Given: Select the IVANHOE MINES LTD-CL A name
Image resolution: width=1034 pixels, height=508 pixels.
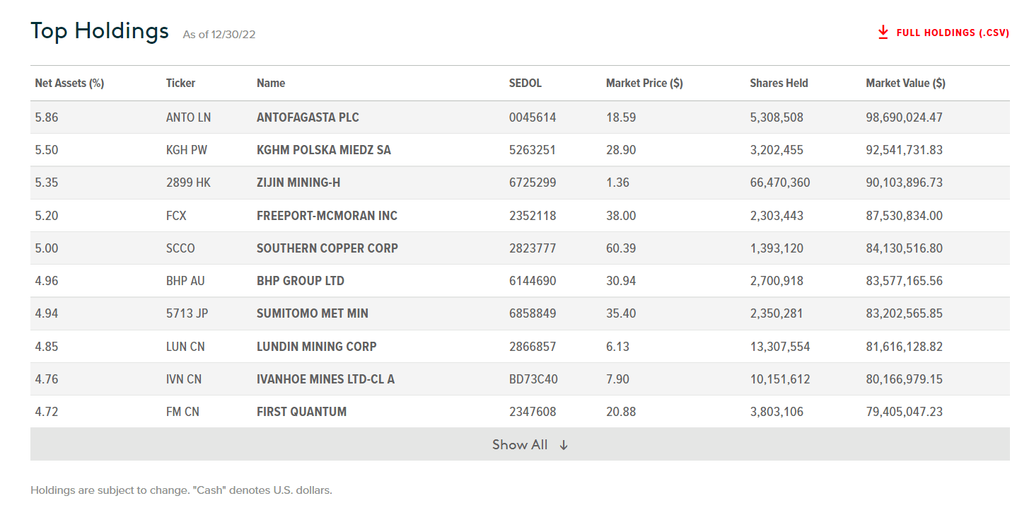Looking at the screenshot, I should click(325, 379).
